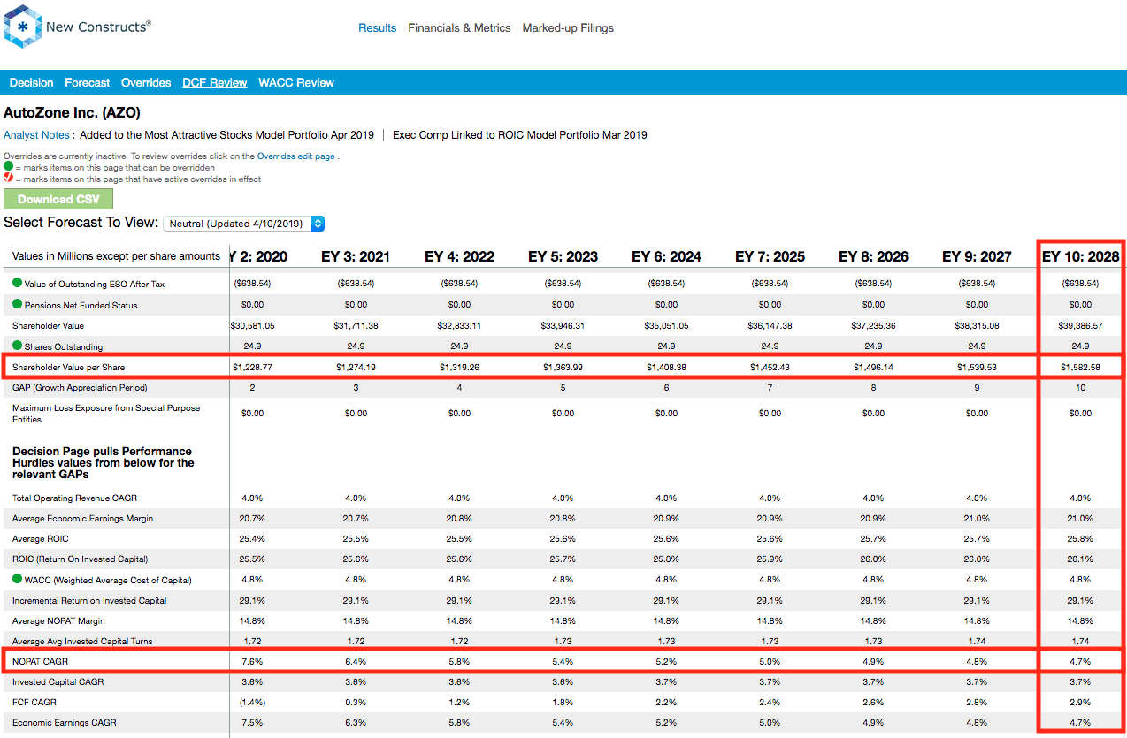The width and height of the screenshot is (1127, 738).
Task: Open the Analyst Notes link
Action: [36, 135]
